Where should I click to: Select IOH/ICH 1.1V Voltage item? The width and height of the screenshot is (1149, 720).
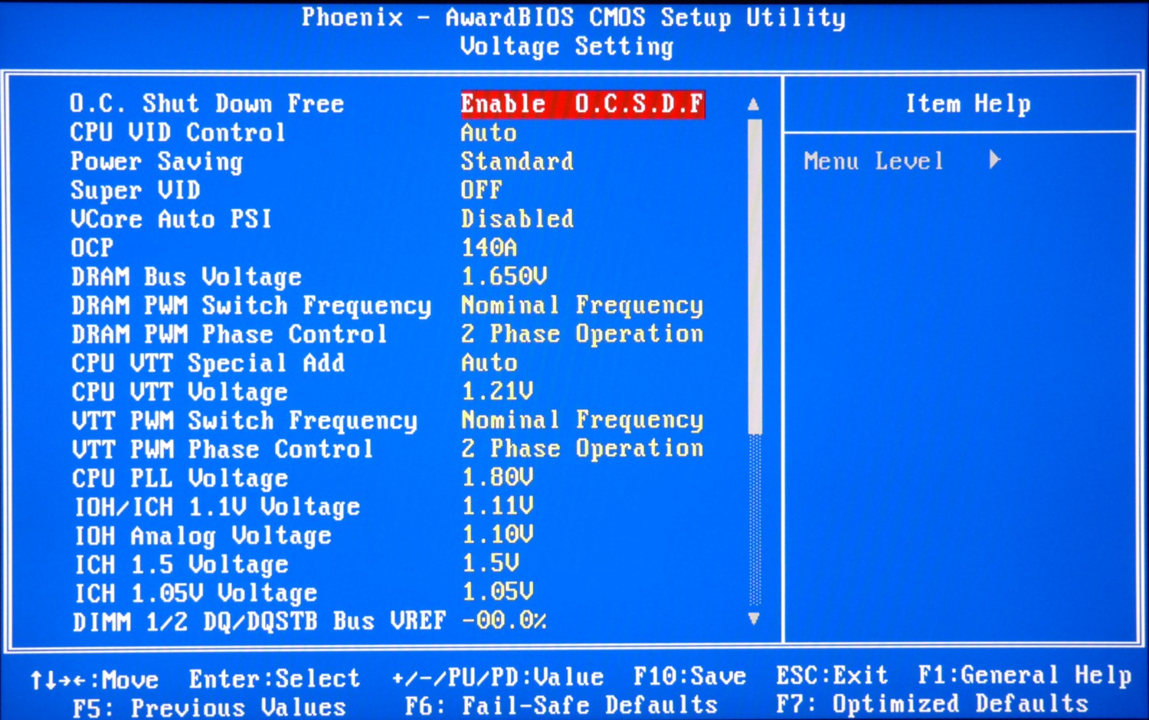(217, 506)
